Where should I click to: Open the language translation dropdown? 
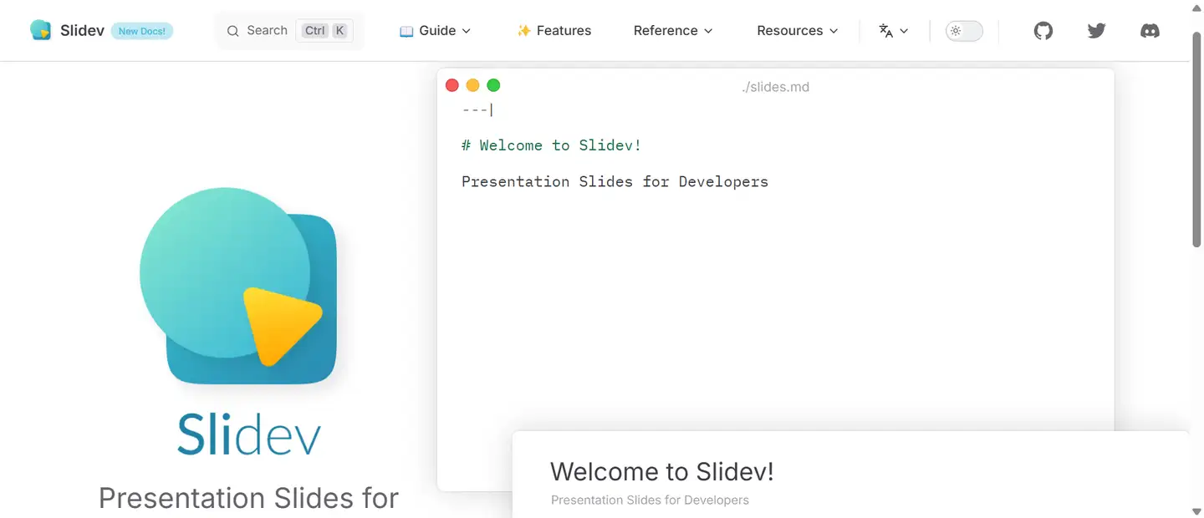click(894, 31)
